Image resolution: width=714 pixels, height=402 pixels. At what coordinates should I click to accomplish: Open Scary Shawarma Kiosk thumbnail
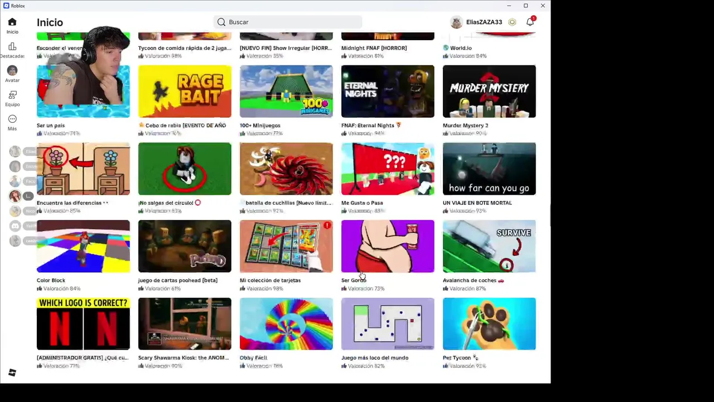[x=185, y=324]
